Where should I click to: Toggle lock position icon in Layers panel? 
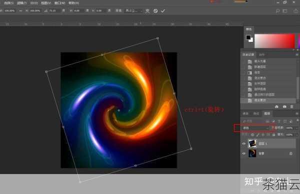[x=263, y=135]
